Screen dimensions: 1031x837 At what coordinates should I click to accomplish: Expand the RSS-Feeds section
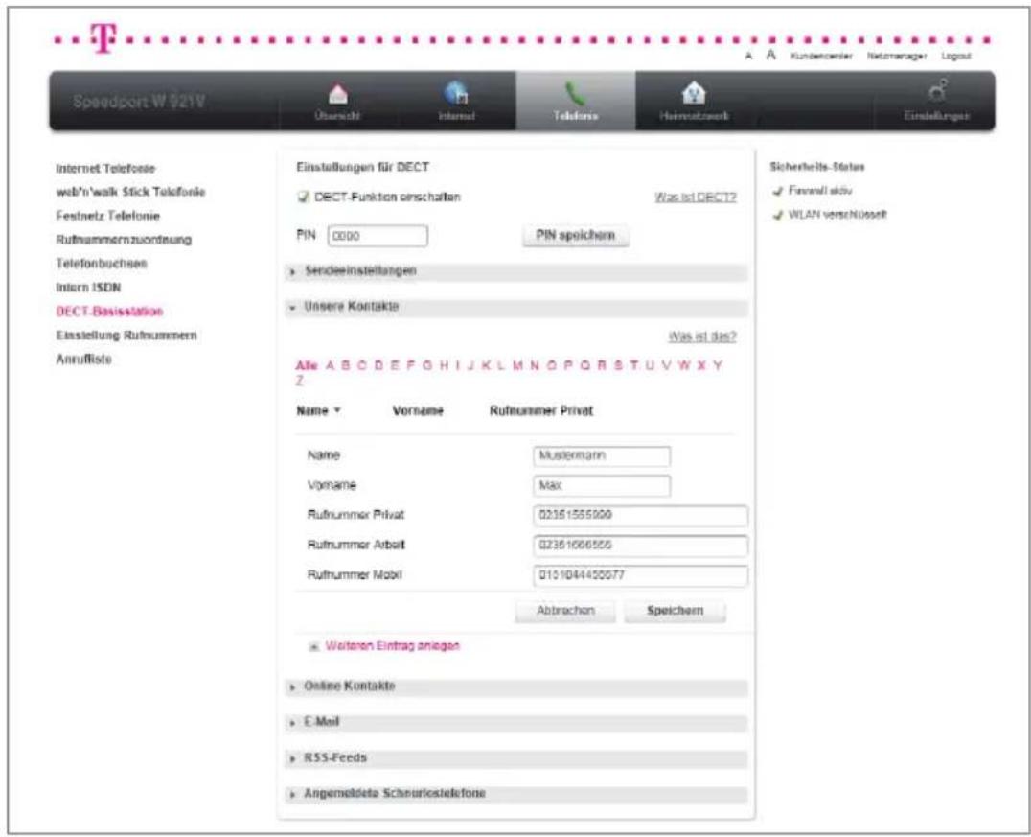coord(516,758)
